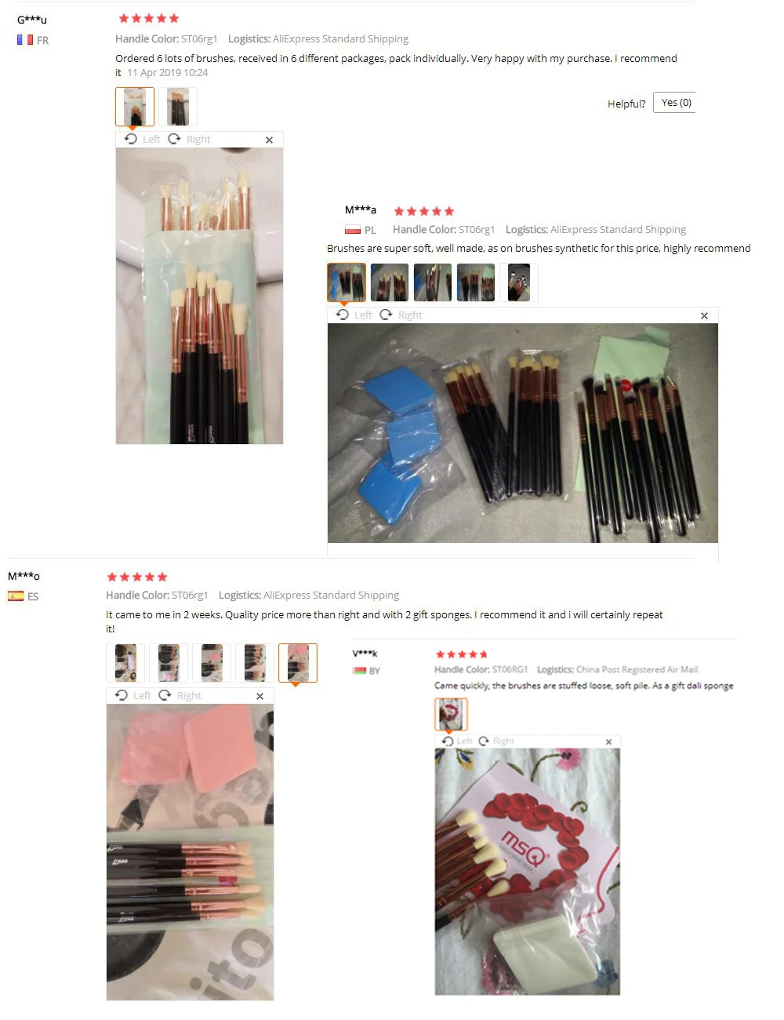The width and height of the screenshot is (784, 1020).
Task: Open third thumbnail in M***a's review
Action: (433, 282)
